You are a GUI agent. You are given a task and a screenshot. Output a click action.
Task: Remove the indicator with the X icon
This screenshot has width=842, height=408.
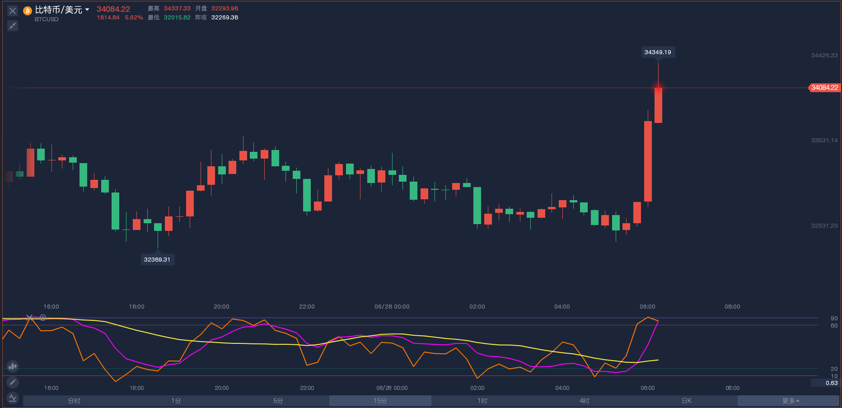[x=29, y=318]
